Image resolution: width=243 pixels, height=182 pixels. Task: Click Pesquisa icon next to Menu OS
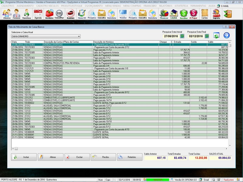(92, 14)
